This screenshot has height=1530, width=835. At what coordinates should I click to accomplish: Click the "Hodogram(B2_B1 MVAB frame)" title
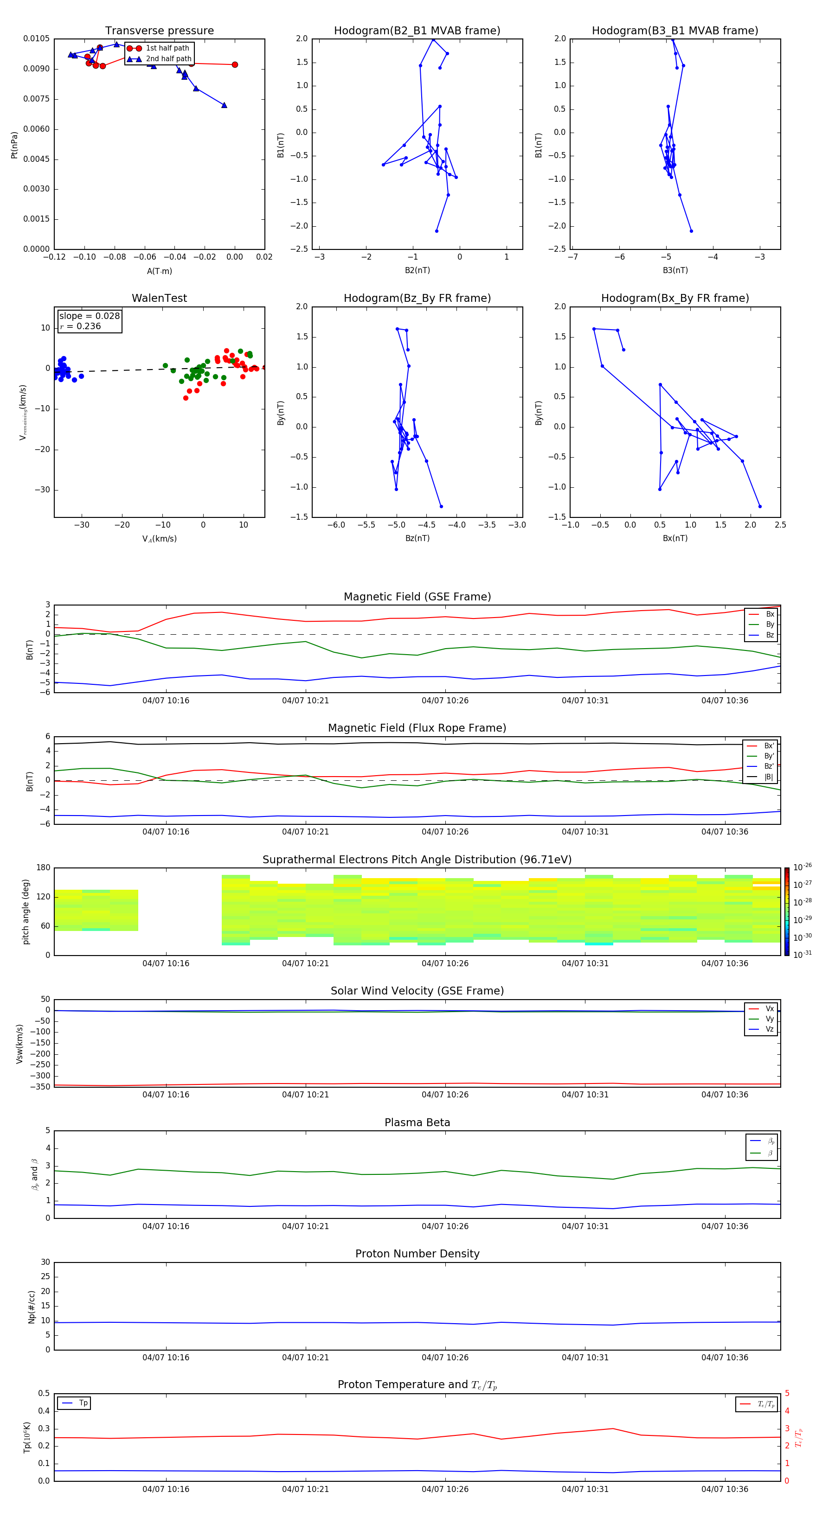click(417, 30)
